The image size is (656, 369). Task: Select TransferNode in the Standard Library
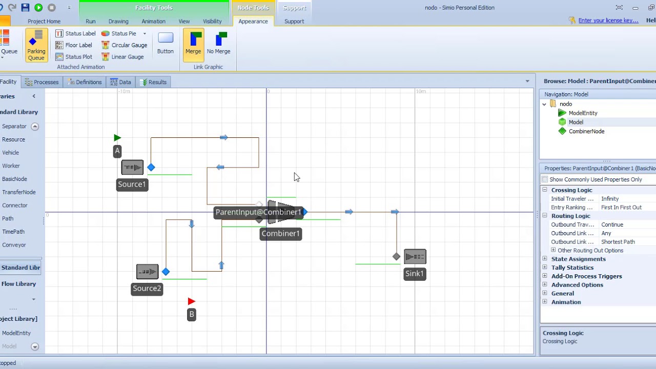click(18, 192)
